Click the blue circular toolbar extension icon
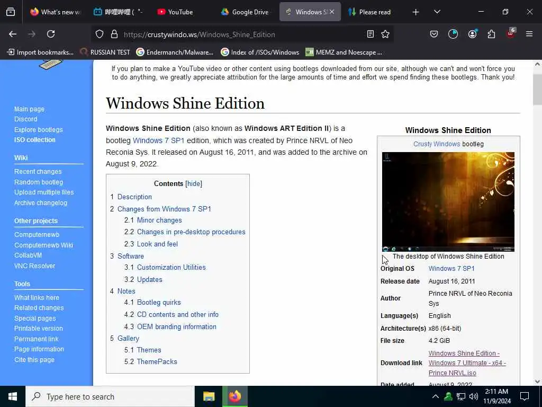Image resolution: width=542 pixels, height=407 pixels. pyautogui.click(x=453, y=34)
